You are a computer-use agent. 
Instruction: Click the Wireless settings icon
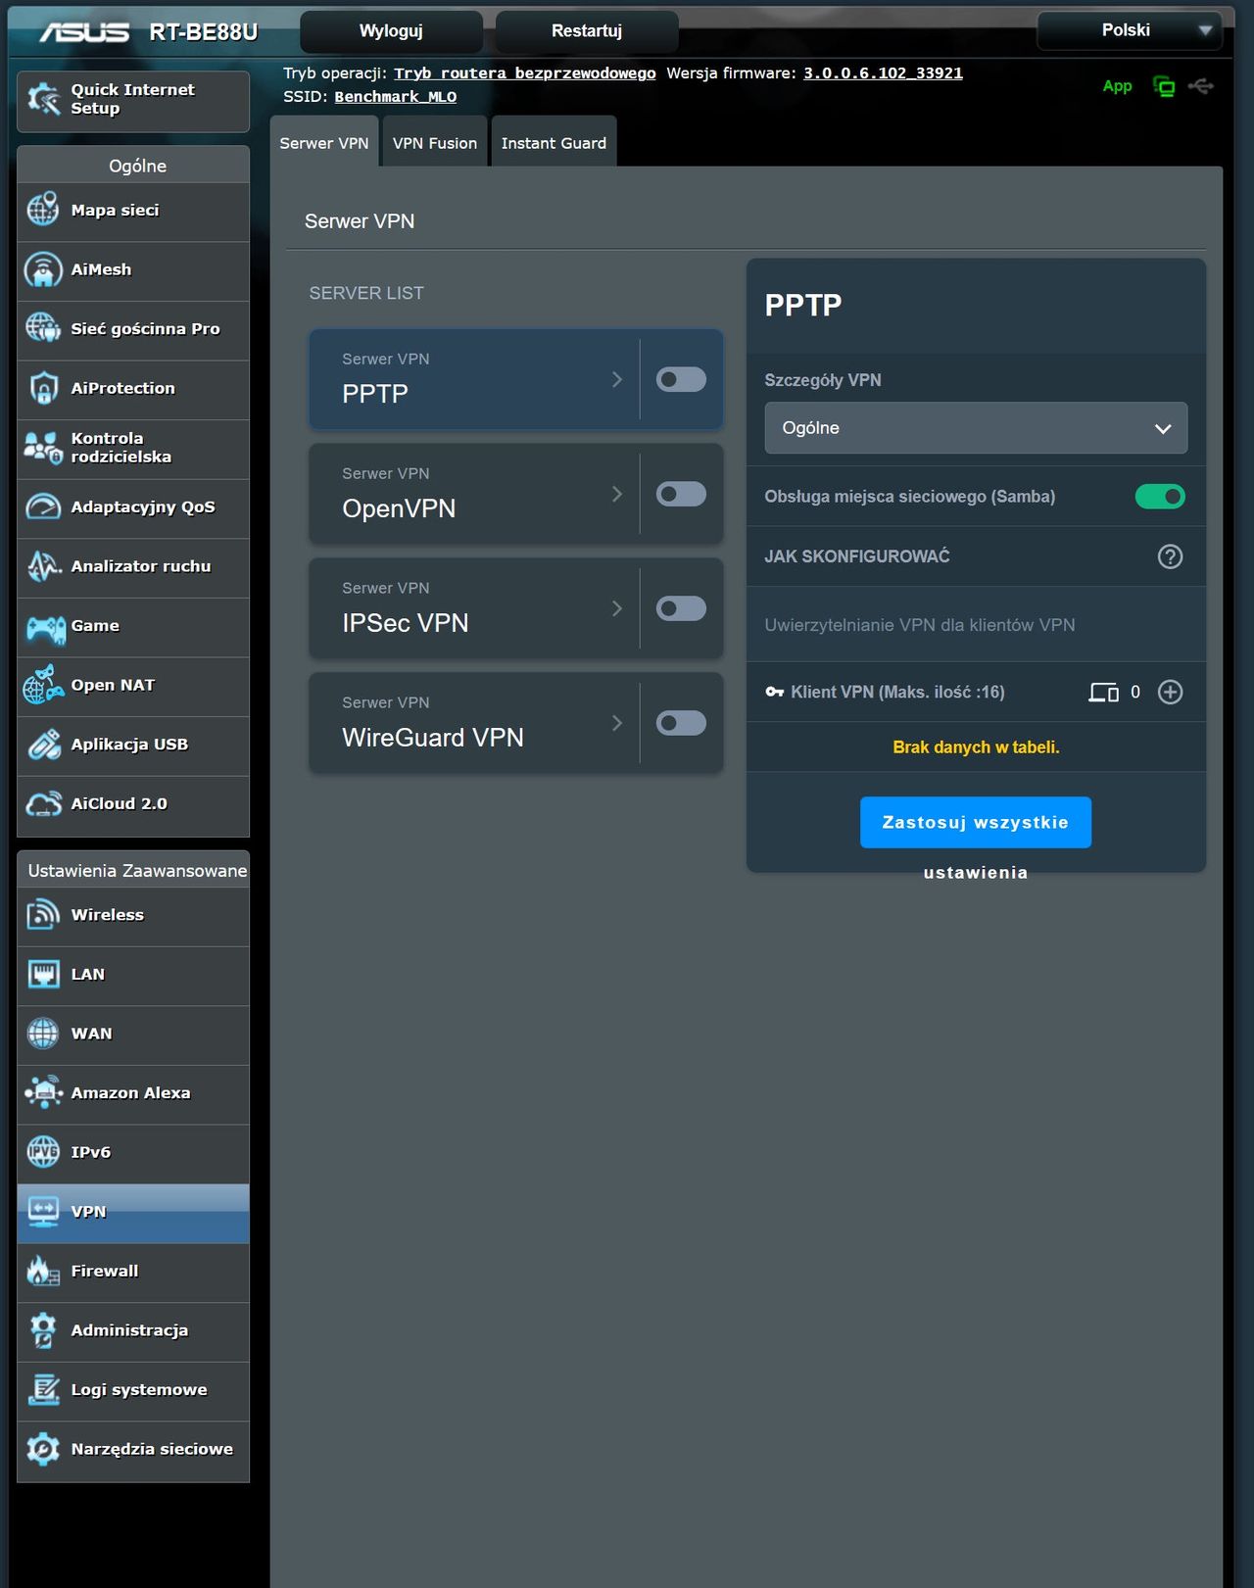43,915
